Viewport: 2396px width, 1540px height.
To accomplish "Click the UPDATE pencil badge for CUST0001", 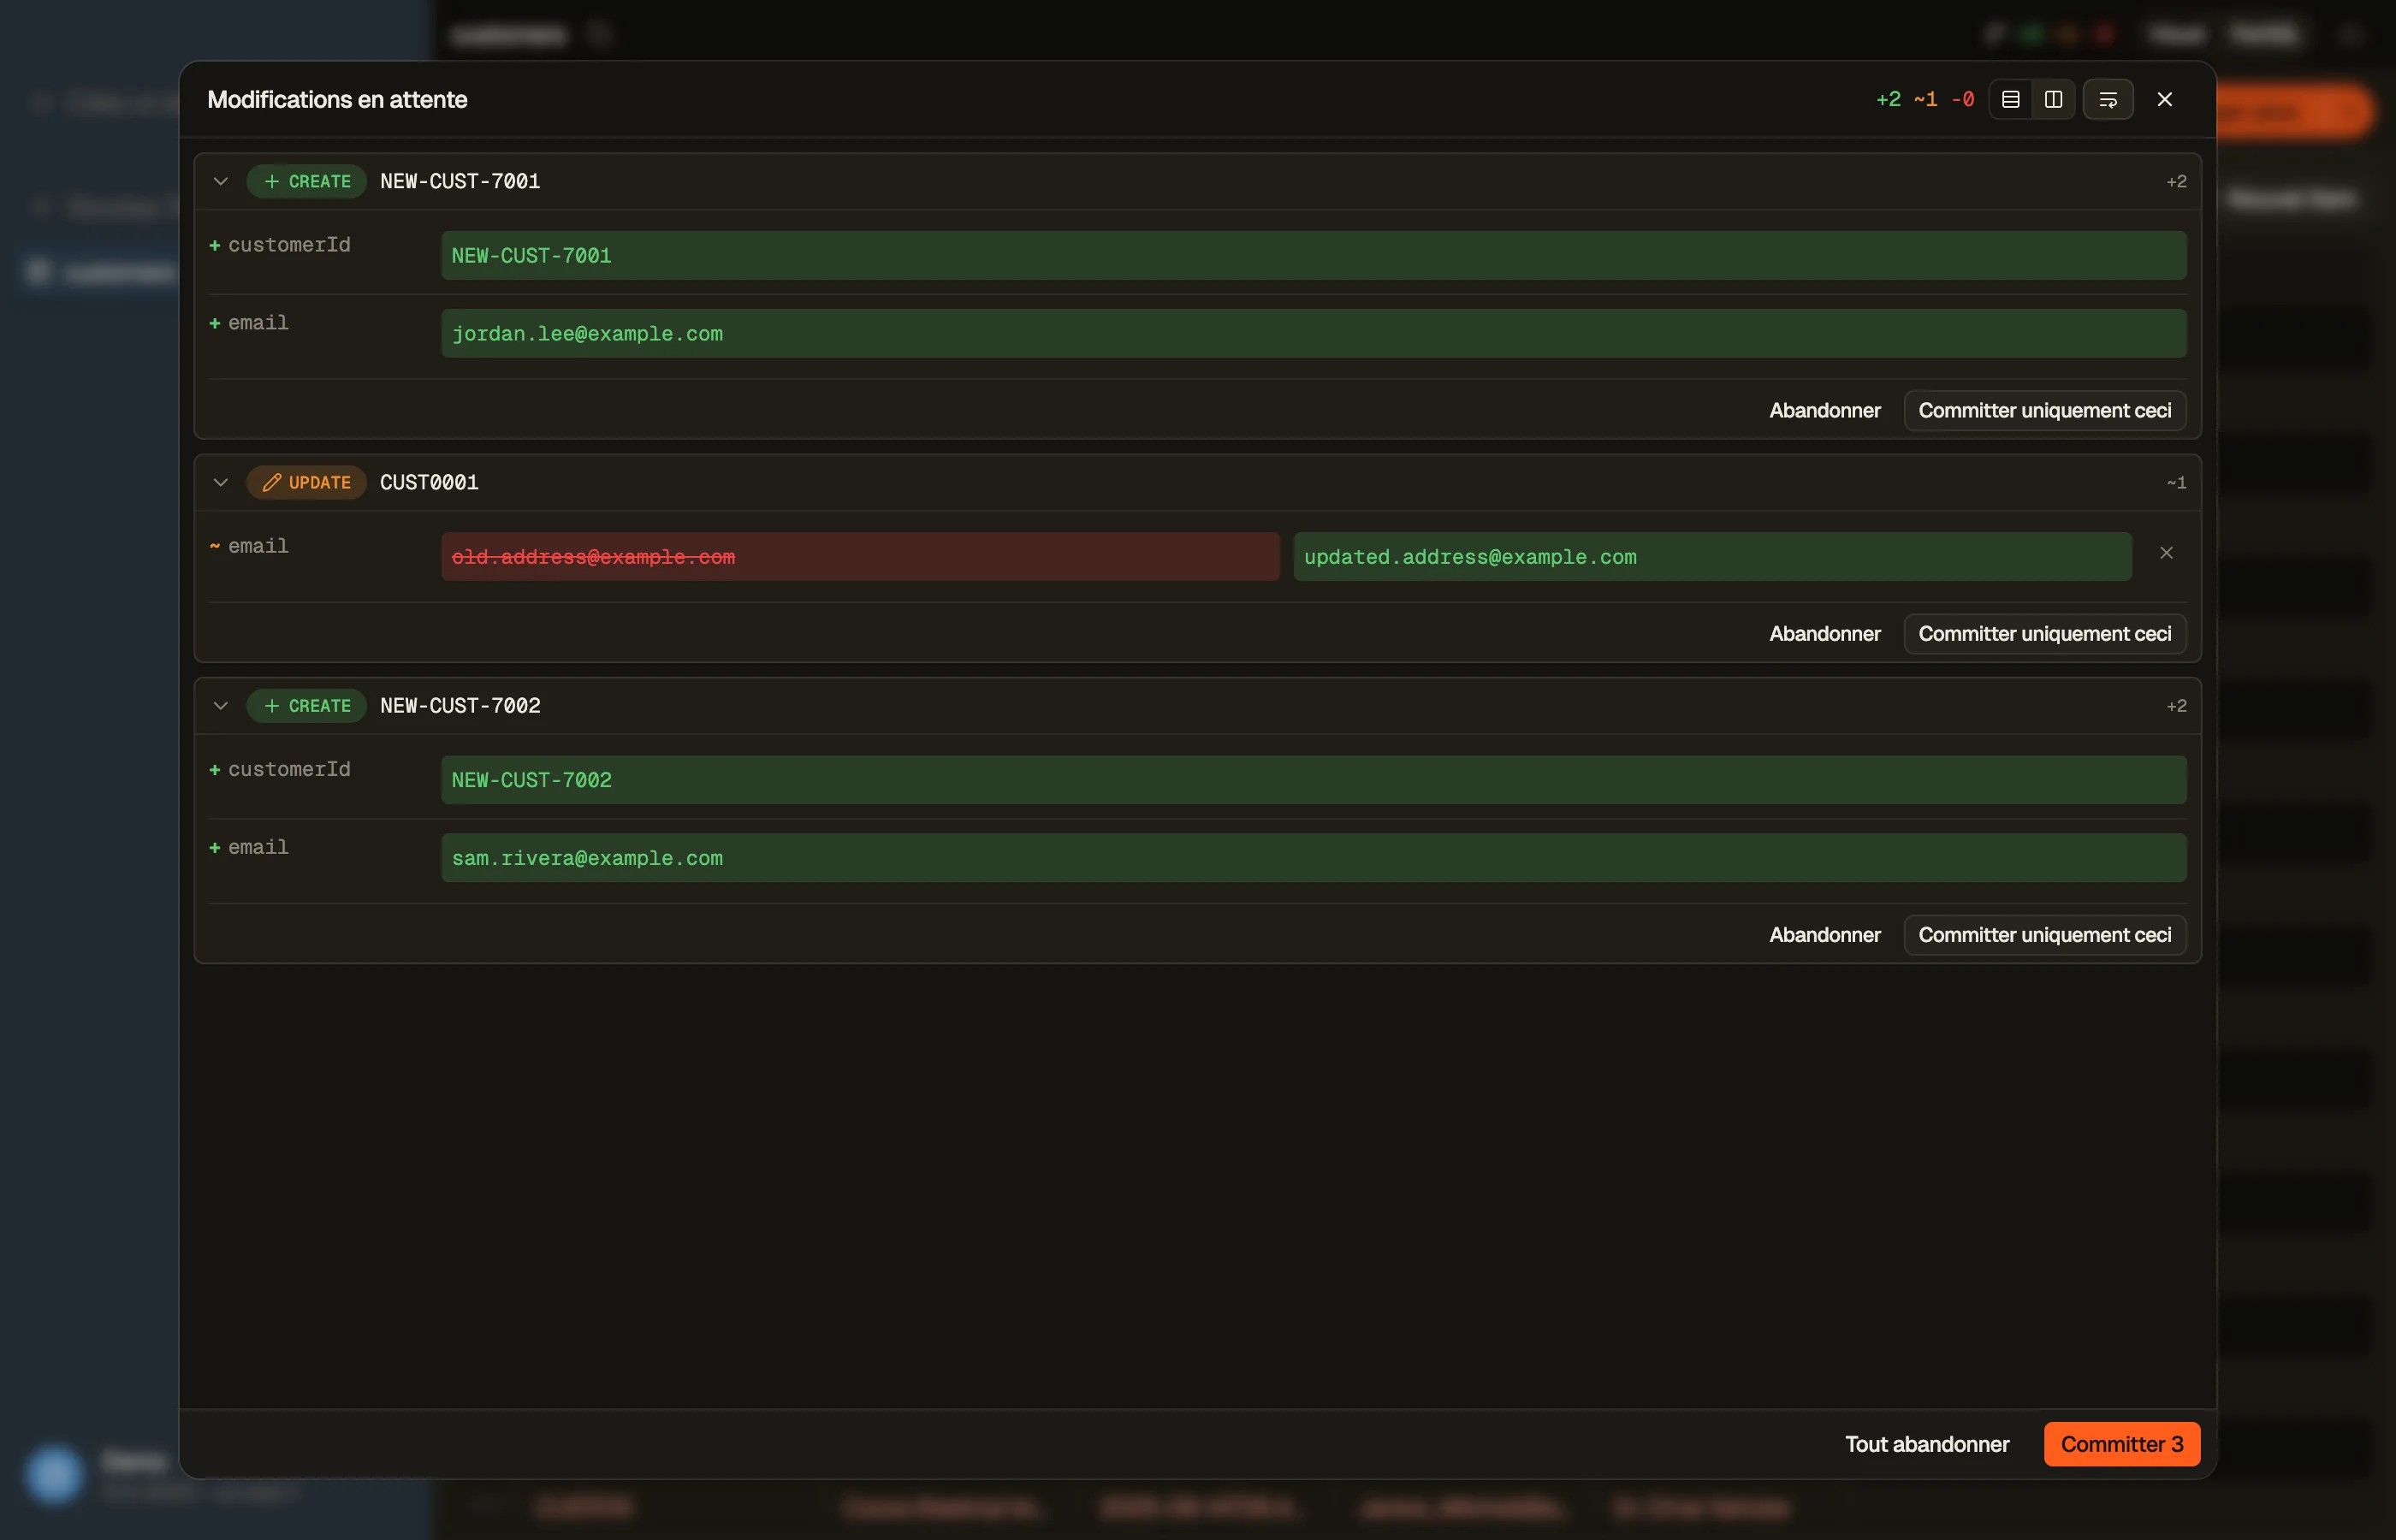I will (x=306, y=482).
